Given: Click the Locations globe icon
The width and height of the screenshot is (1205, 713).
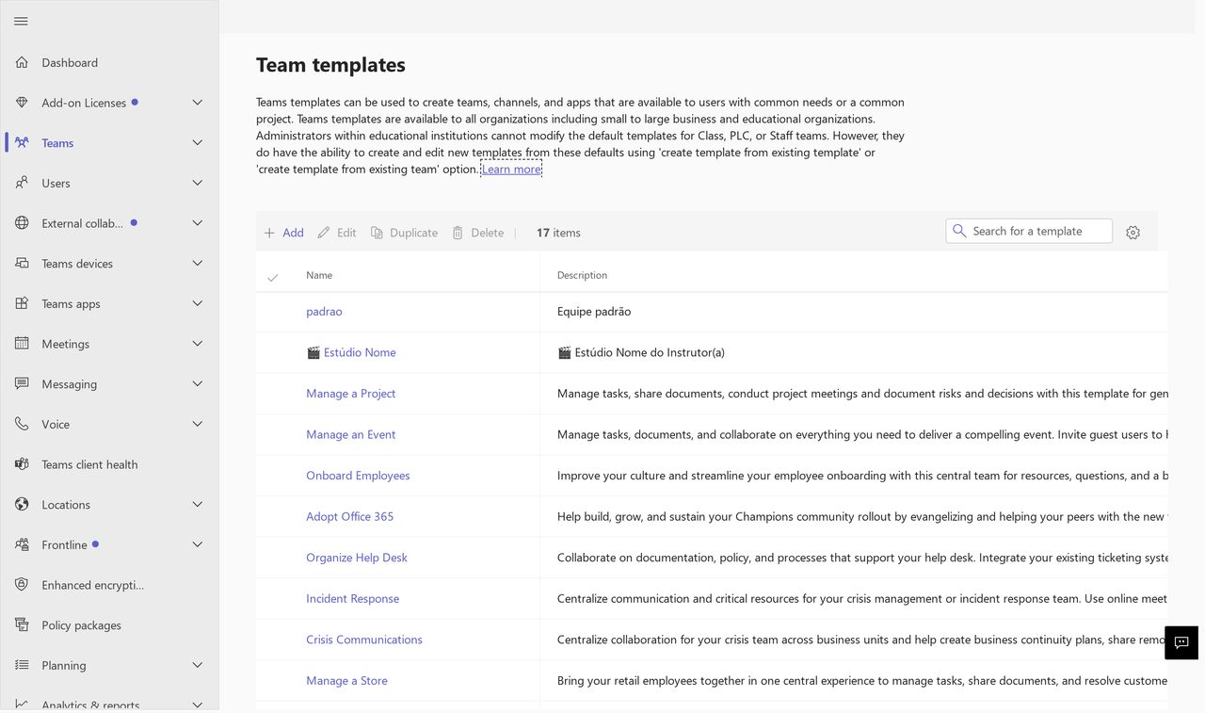Looking at the screenshot, I should tap(22, 505).
